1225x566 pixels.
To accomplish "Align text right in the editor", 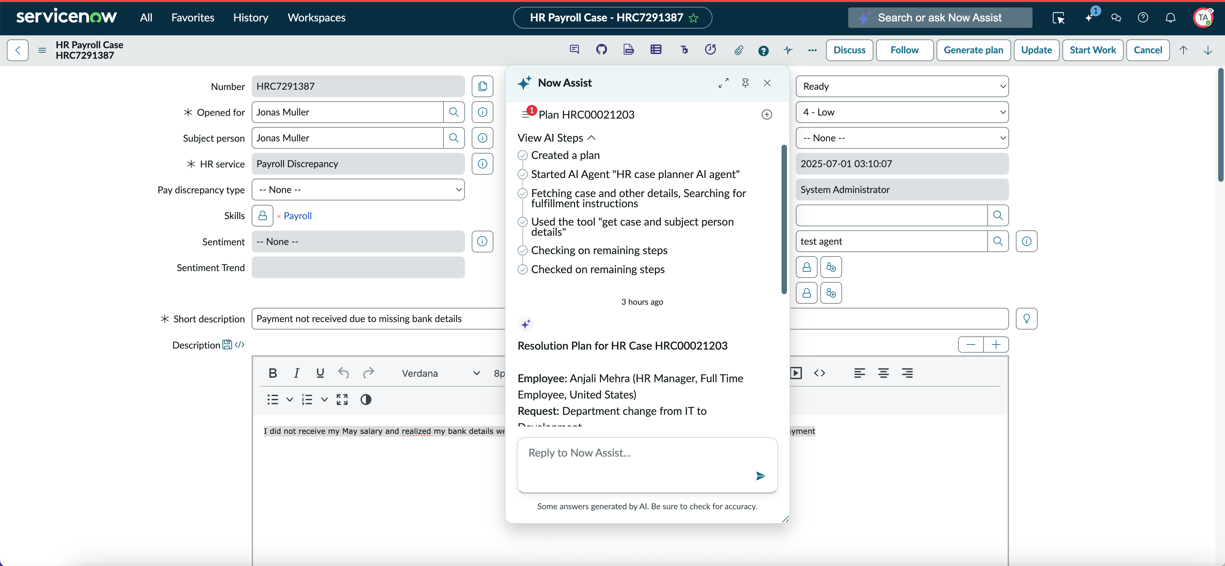I will (x=907, y=373).
